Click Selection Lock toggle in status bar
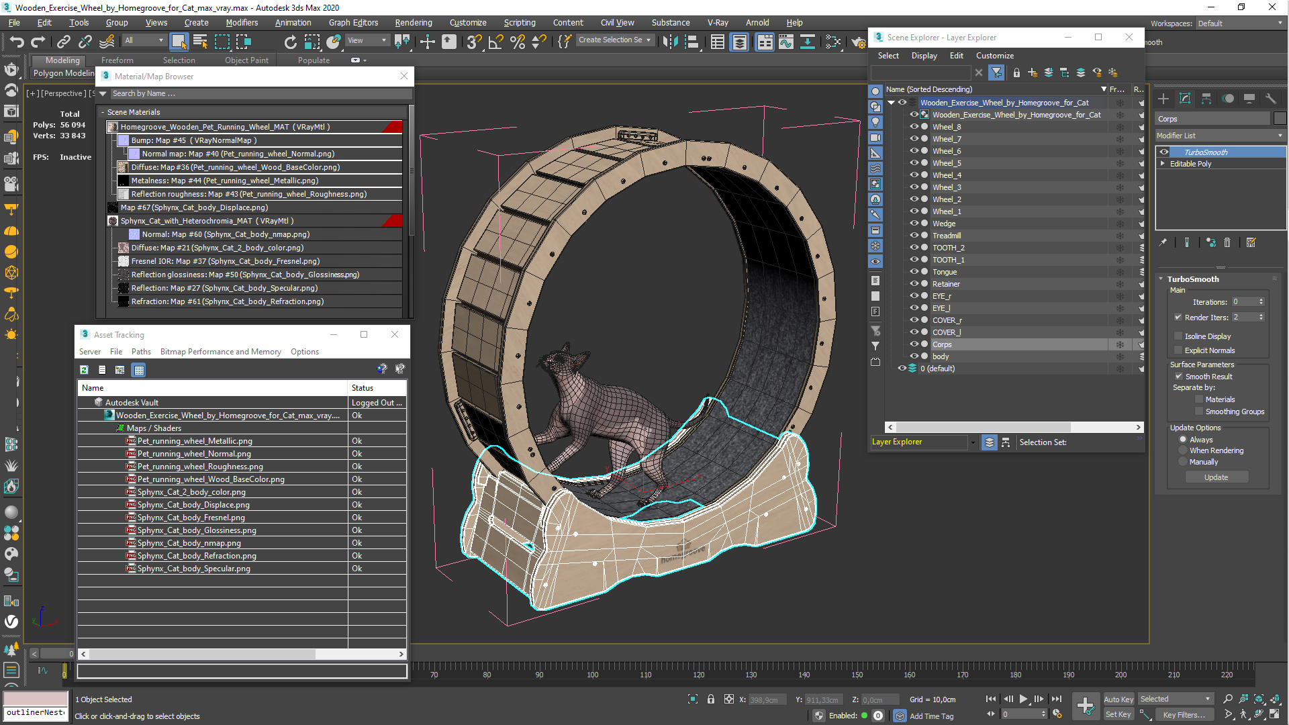 click(x=711, y=699)
